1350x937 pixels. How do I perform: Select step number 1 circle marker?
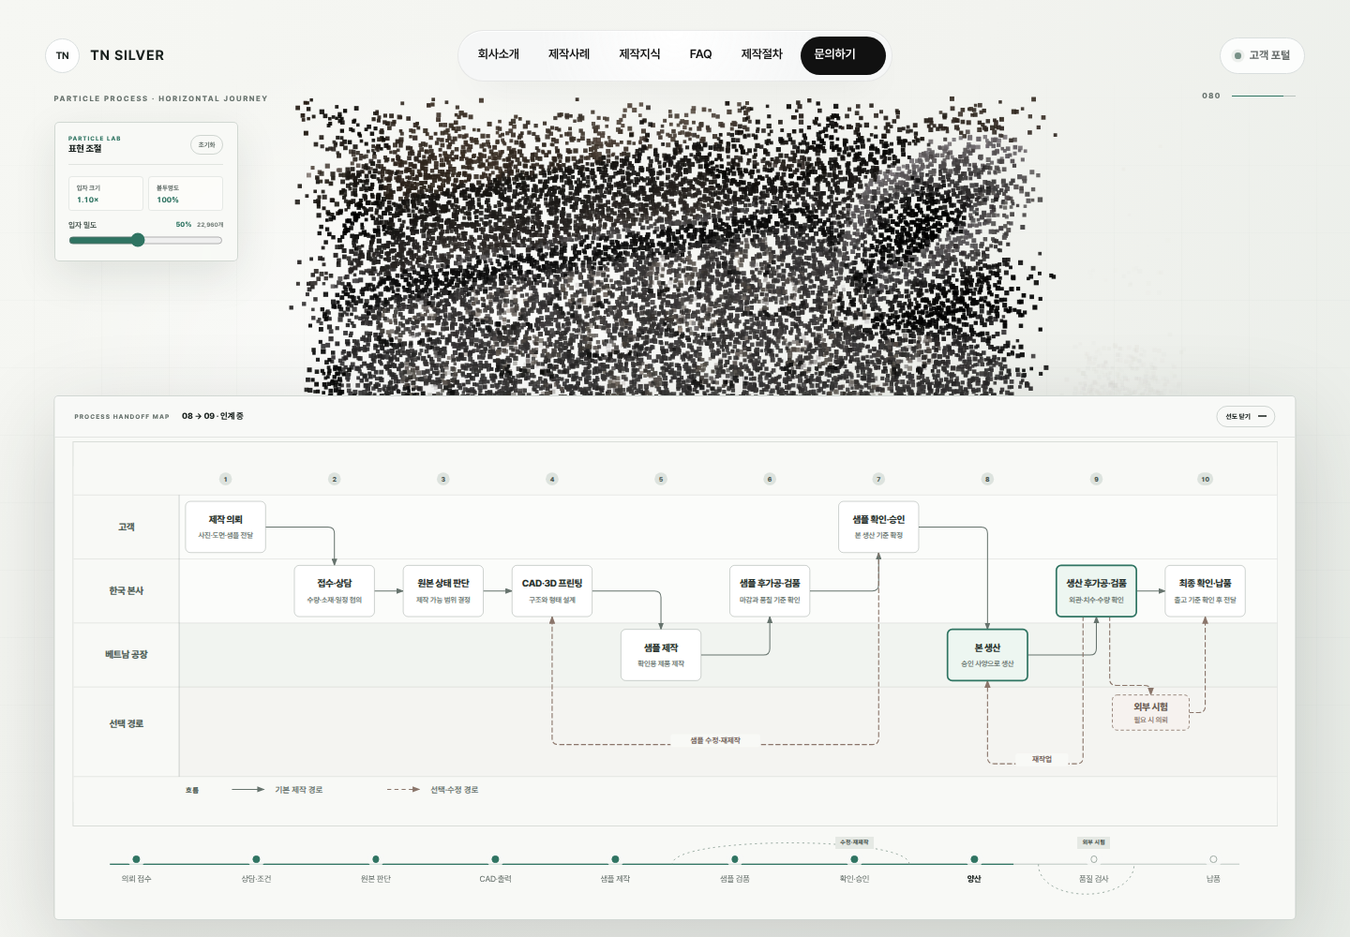(225, 479)
